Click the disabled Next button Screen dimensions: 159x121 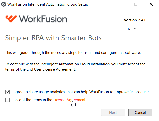point(113,112)
